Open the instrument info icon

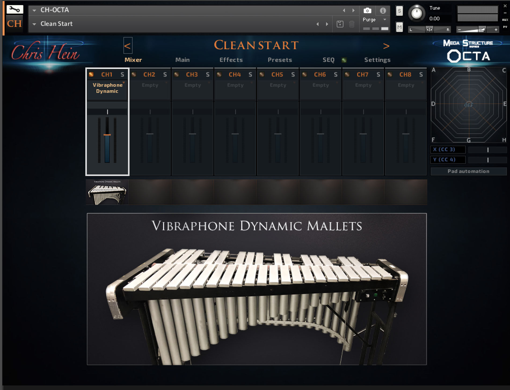[x=383, y=11]
